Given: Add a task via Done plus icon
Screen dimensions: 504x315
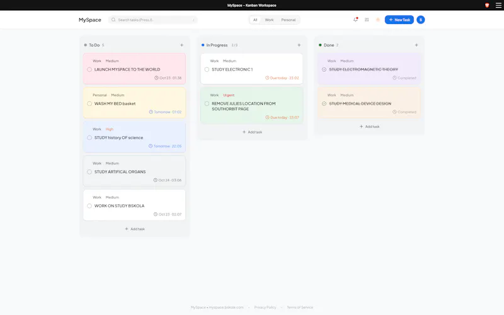Looking at the screenshot, I should pyautogui.click(x=416, y=45).
